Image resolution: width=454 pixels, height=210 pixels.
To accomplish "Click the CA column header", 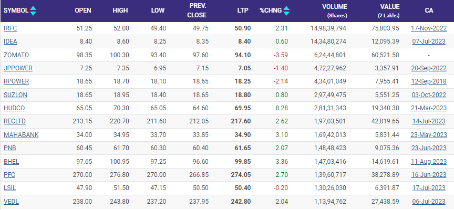I will click(x=429, y=10).
